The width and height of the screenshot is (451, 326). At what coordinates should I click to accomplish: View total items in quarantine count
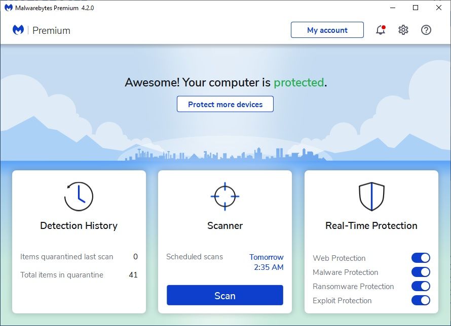point(133,274)
